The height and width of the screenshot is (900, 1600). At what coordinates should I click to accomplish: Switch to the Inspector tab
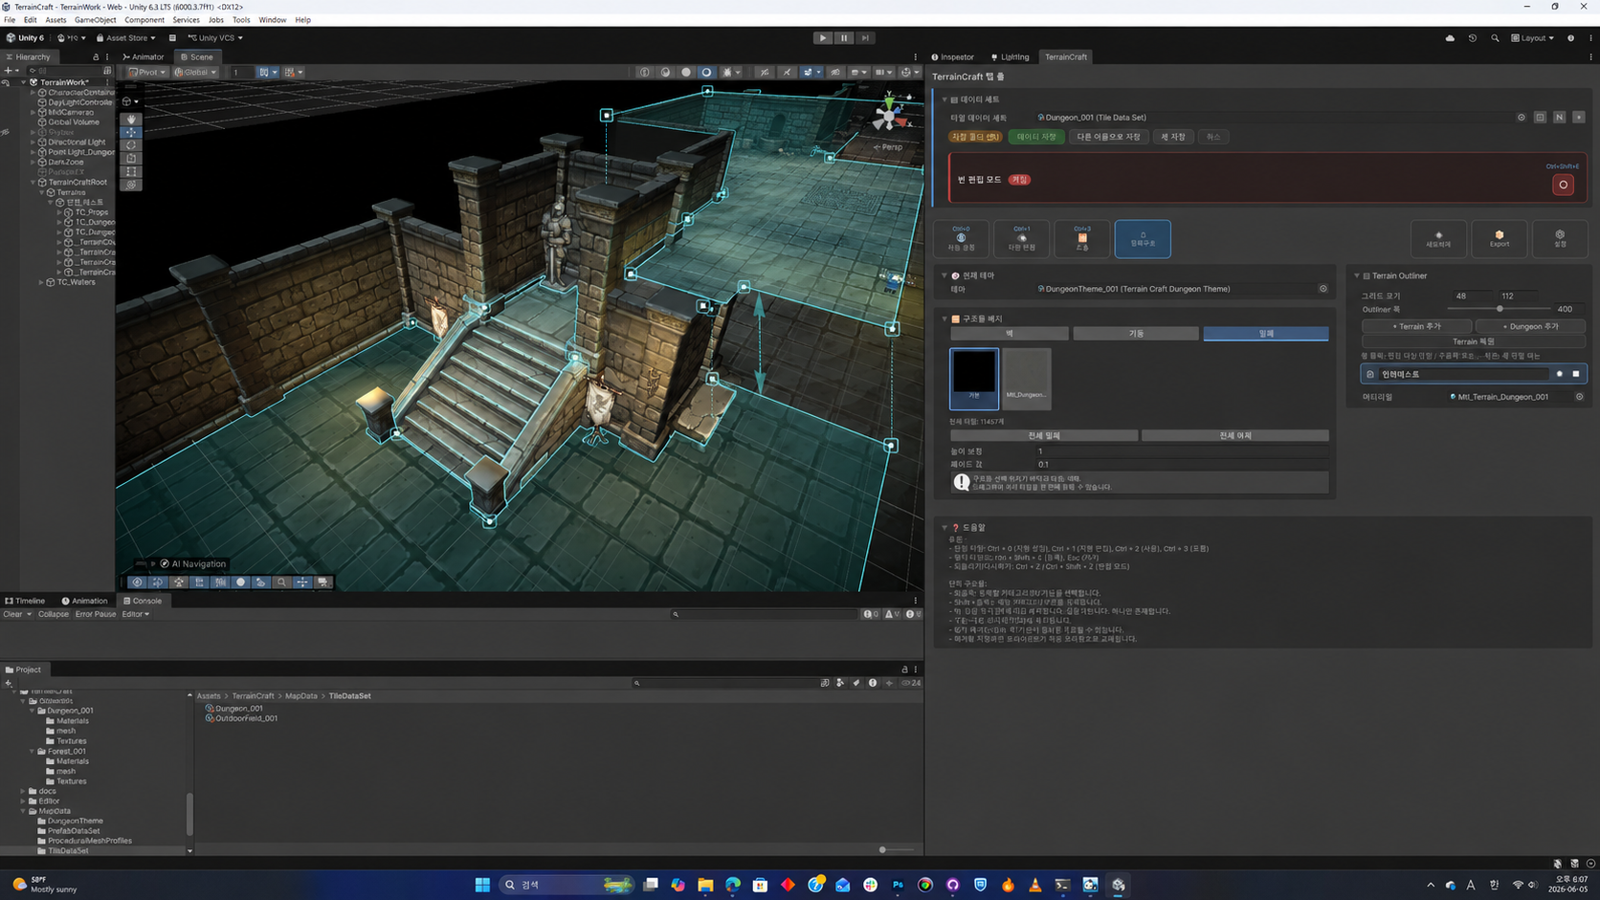point(952,57)
